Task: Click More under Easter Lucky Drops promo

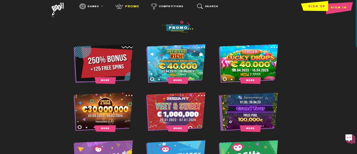Action: coord(250,80)
